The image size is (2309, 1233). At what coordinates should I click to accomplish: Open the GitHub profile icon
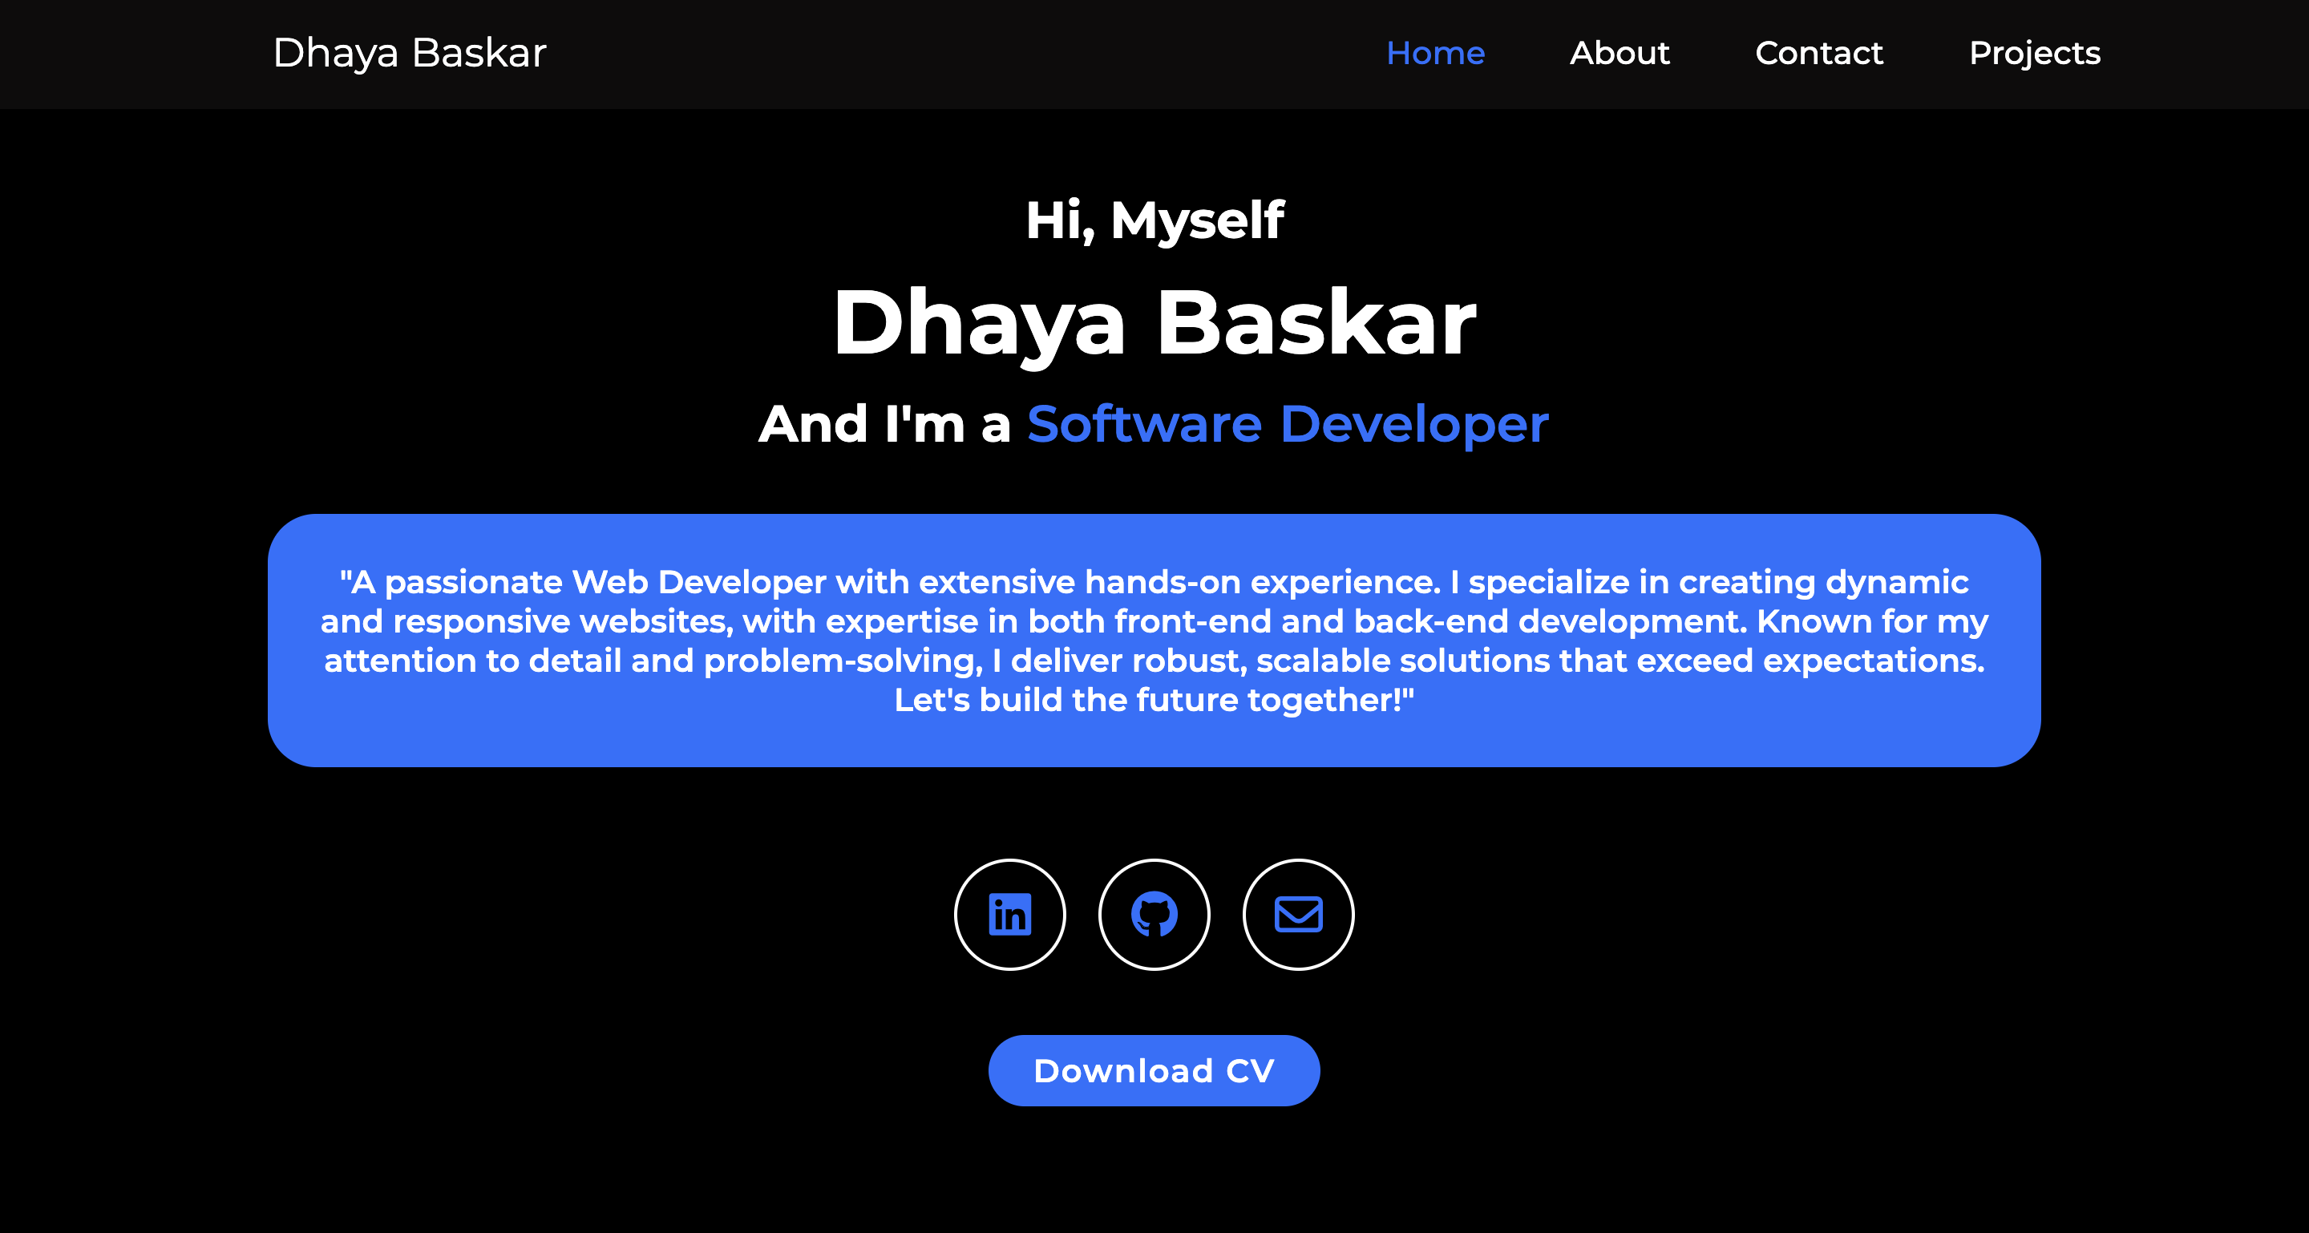pyautogui.click(x=1154, y=914)
